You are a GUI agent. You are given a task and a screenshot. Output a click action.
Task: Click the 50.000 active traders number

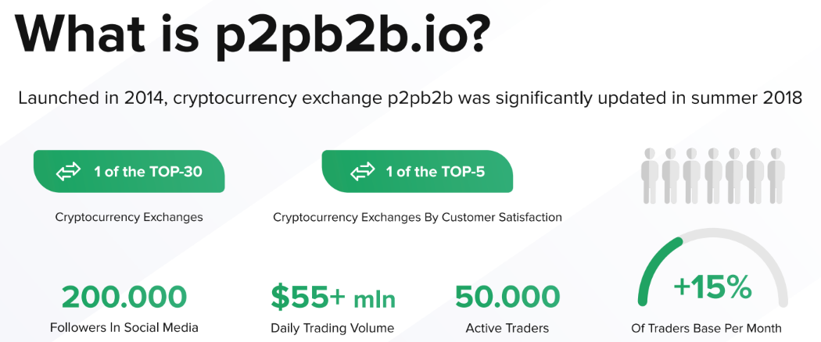click(507, 297)
